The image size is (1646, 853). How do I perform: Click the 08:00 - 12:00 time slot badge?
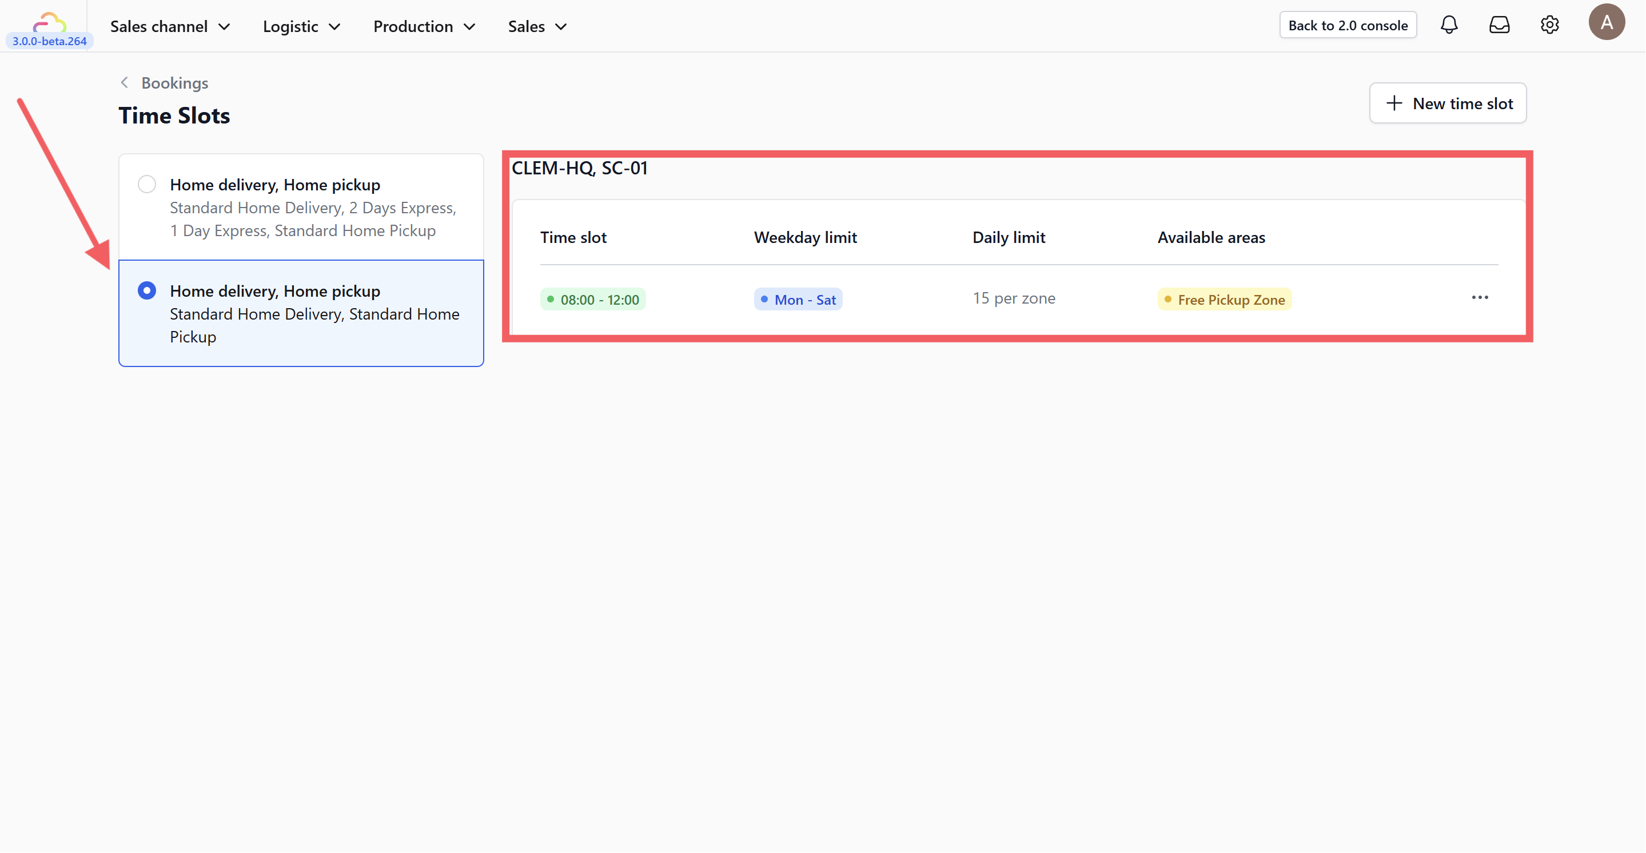tap(592, 299)
